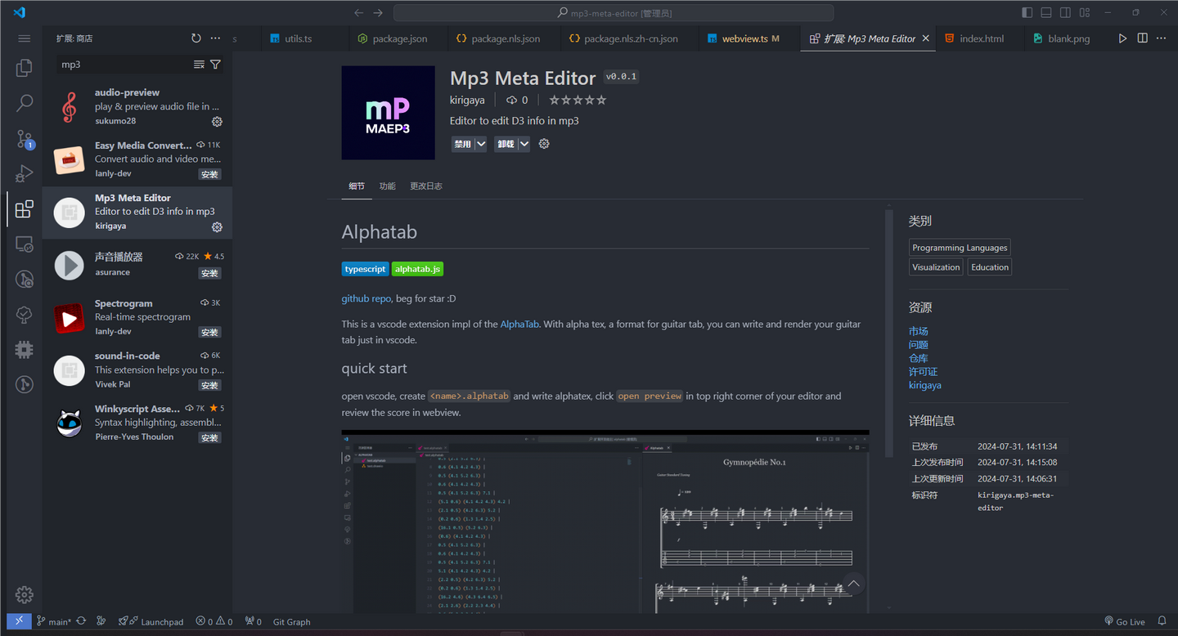Open the github repo link
Screen dimensions: 1178x636
[x=366, y=298]
